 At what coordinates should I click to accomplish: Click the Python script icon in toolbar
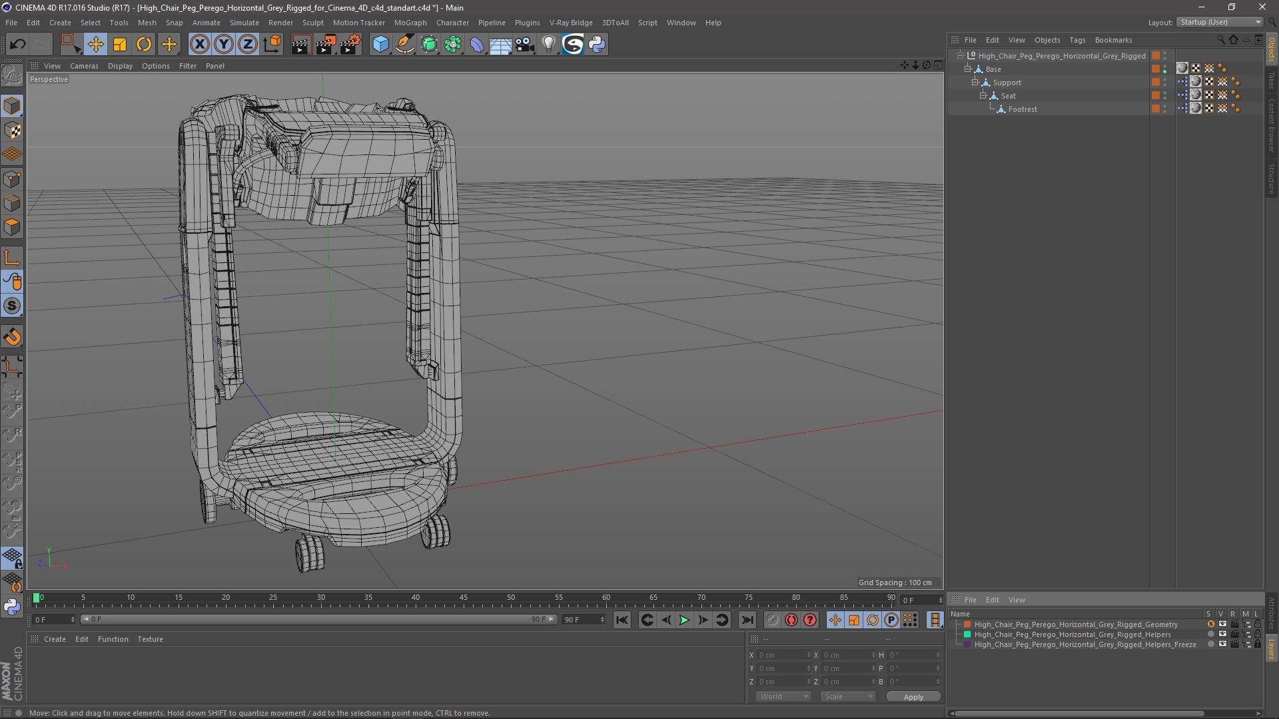[597, 45]
